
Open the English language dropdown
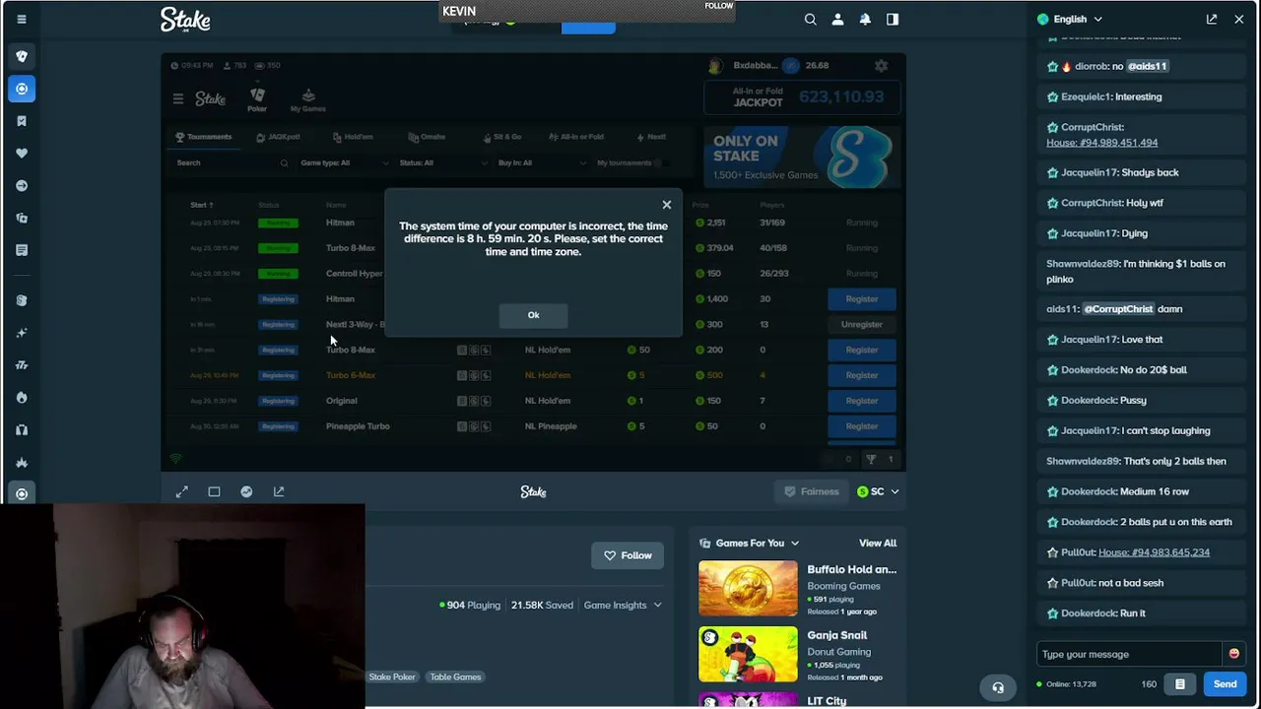point(1070,19)
